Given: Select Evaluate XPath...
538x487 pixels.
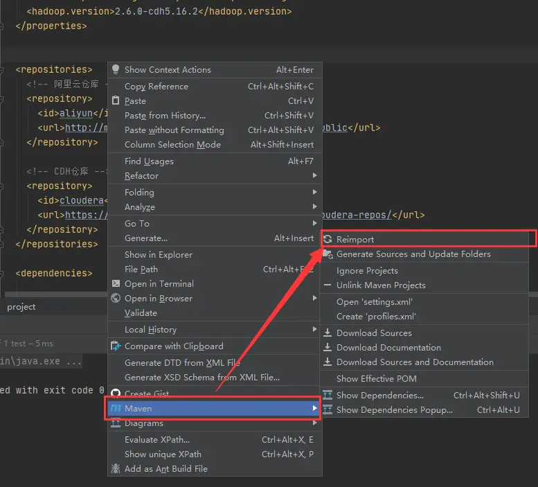Looking at the screenshot, I should coord(215,440).
